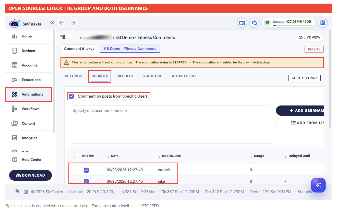
Task: Open the ACTIVITY LOG tab
Action: coord(184,76)
